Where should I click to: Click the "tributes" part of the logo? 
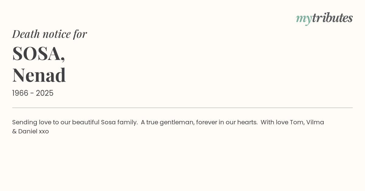[x=332, y=18]
